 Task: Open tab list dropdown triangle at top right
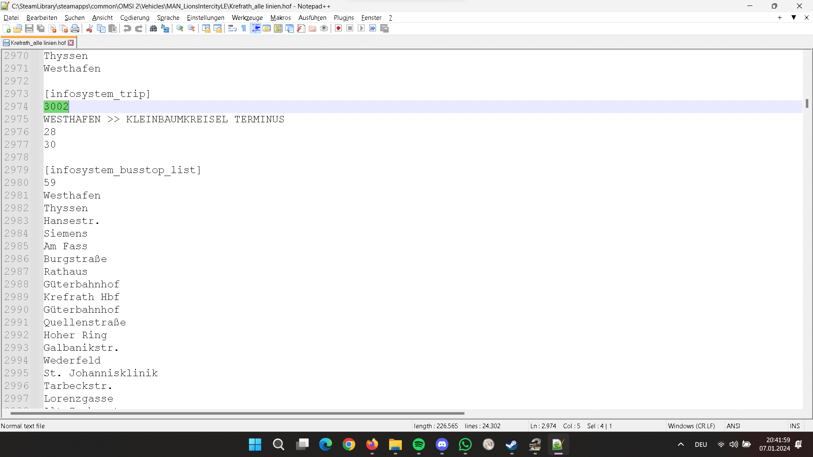[794, 17]
